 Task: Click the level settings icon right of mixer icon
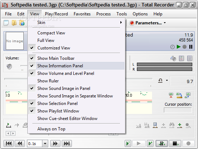[190, 58]
